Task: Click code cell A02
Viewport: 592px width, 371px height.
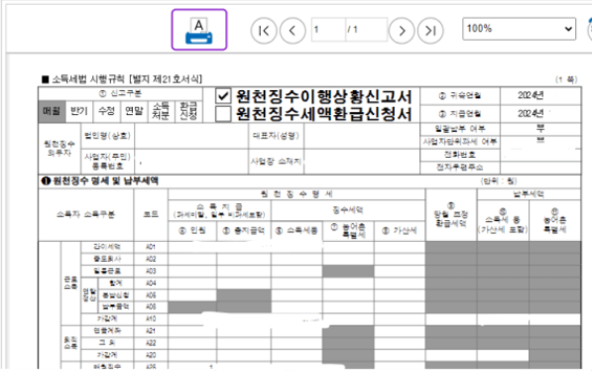Action: click(x=151, y=259)
